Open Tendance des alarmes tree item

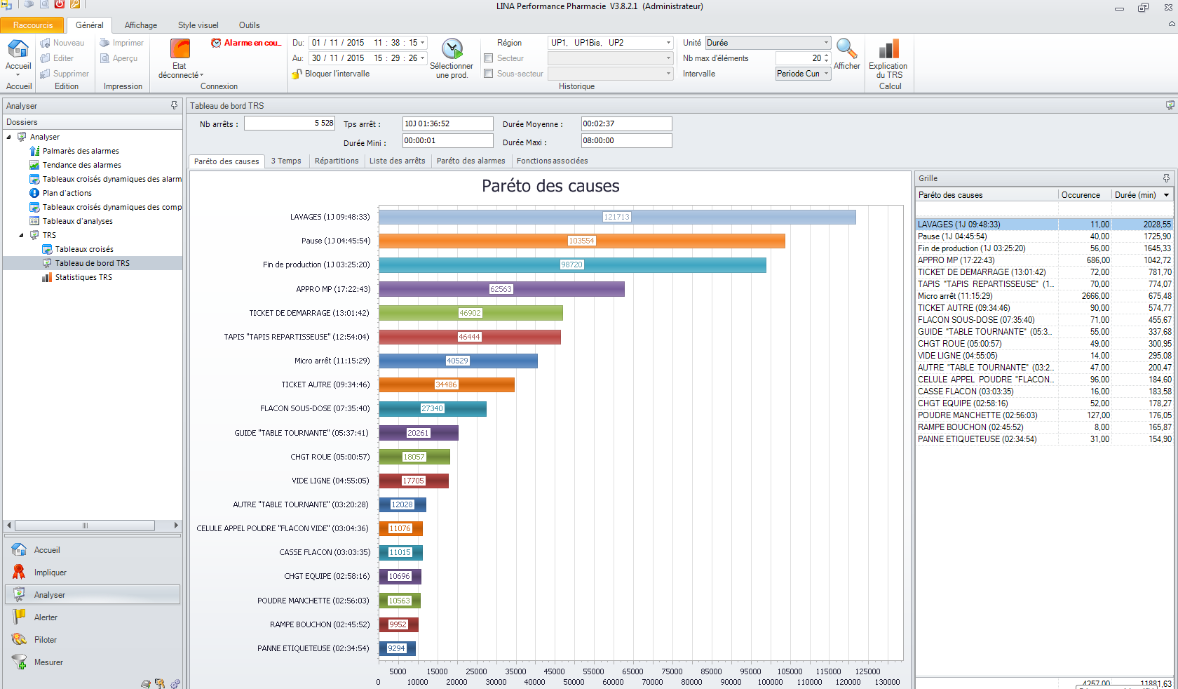(81, 165)
